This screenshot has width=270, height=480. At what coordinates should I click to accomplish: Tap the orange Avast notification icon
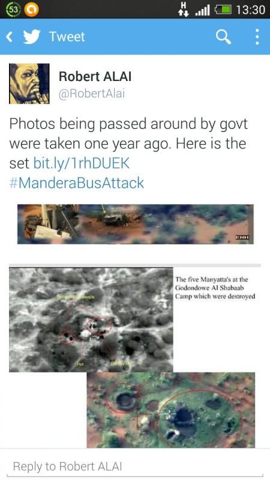[32, 10]
